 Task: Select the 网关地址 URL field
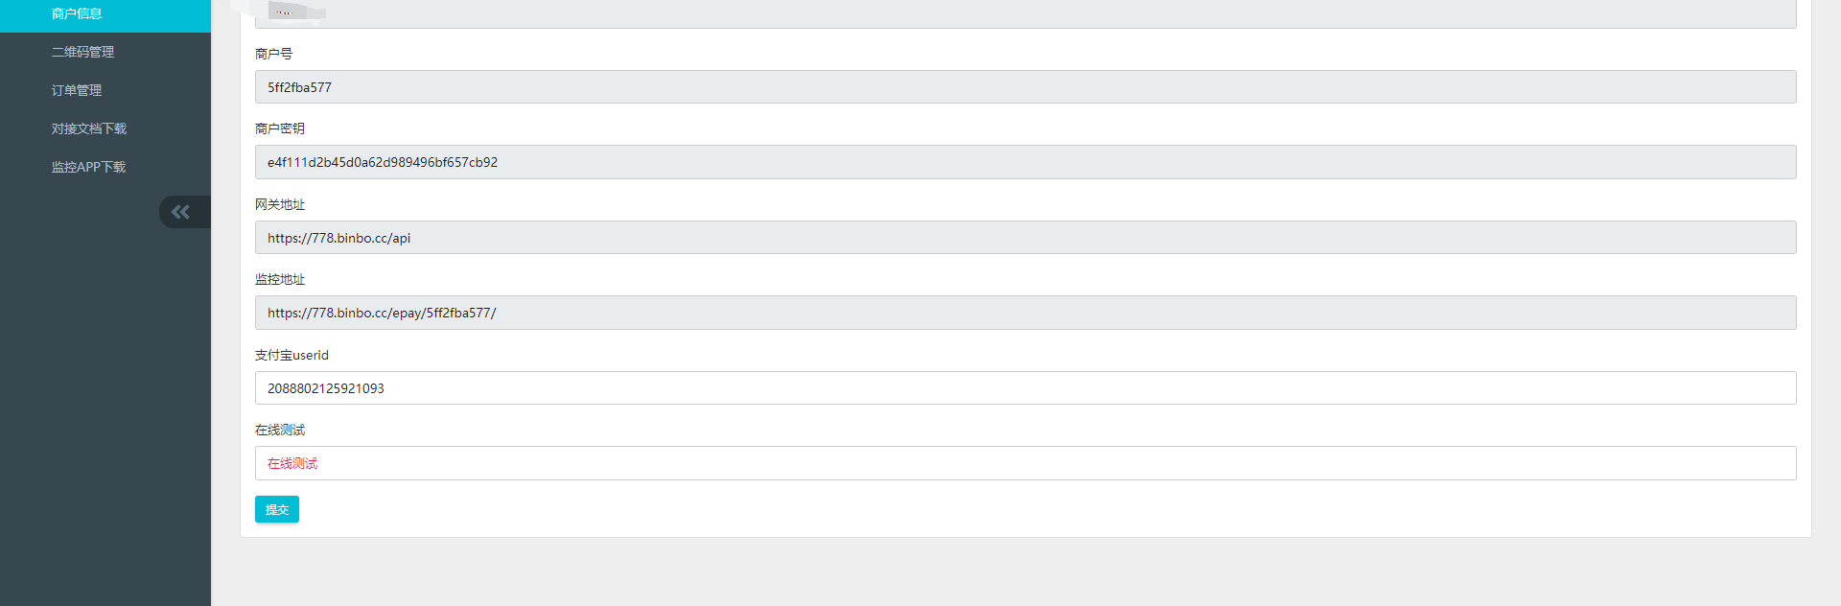point(1025,238)
